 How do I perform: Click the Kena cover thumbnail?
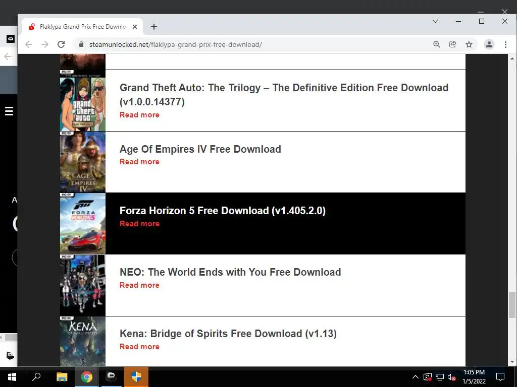tap(83, 341)
